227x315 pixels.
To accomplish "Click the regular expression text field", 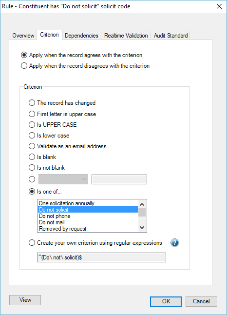I will 101,257.
